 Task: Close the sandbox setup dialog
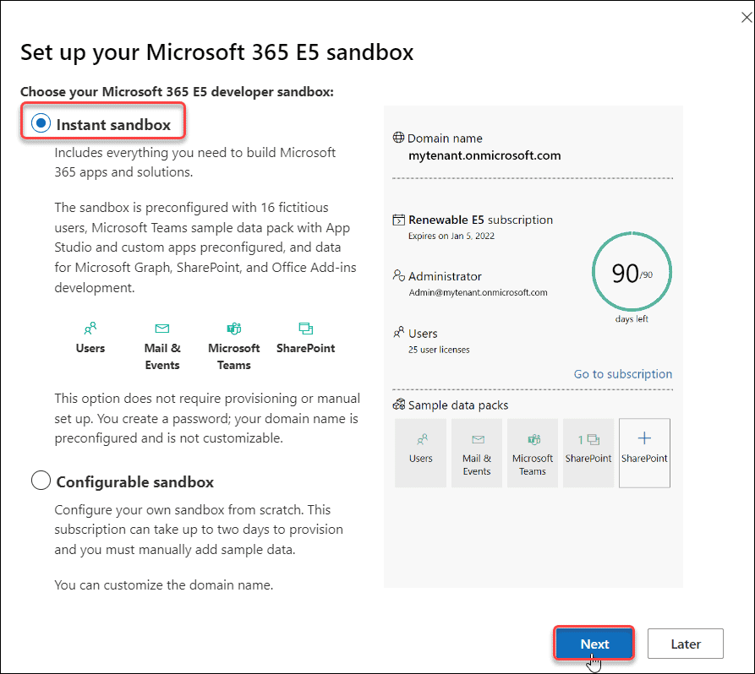pyautogui.click(x=747, y=18)
